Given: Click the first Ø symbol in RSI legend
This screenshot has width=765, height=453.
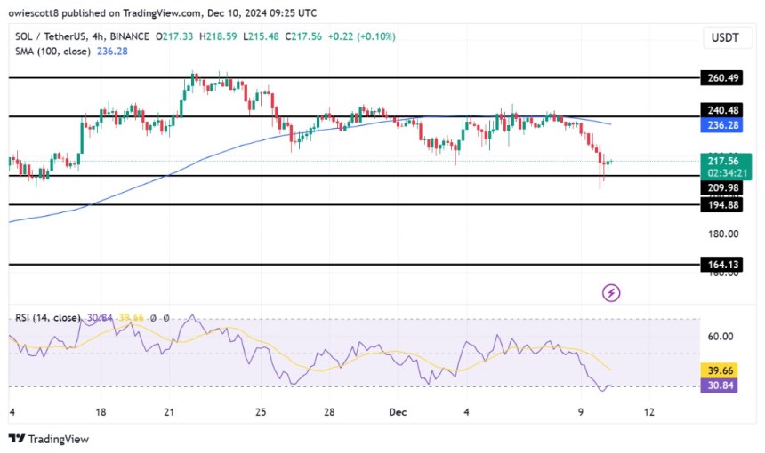Looking at the screenshot, I should 153,318.
